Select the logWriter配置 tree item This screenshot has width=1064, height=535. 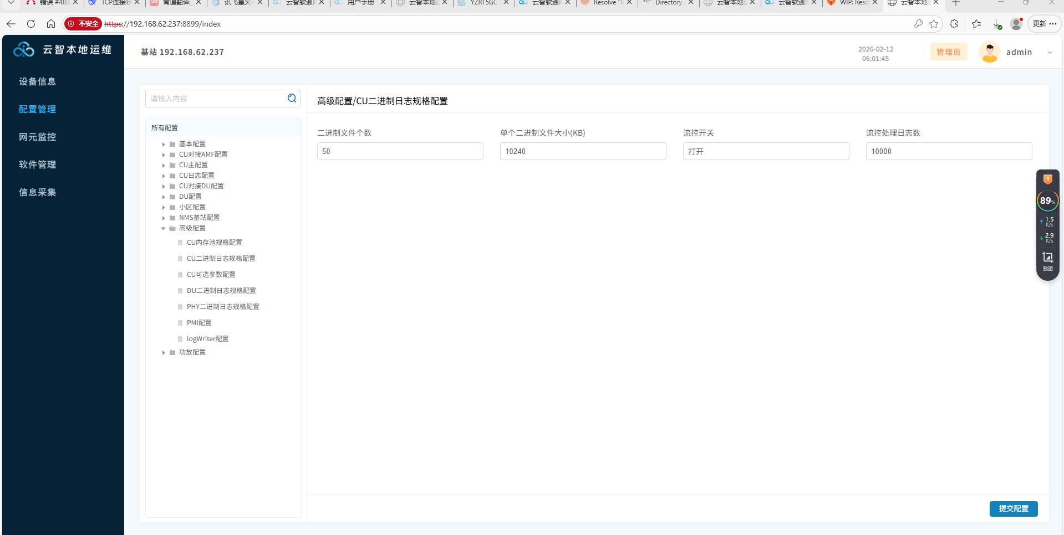click(207, 339)
